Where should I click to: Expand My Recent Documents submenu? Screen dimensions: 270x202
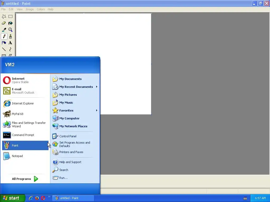pos(75,87)
